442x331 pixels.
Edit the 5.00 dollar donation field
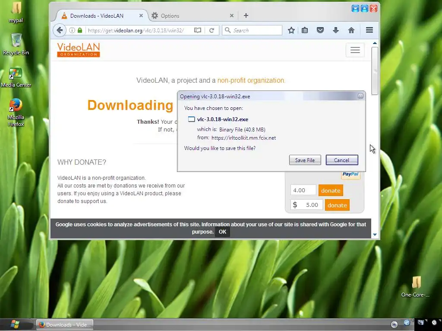point(307,205)
